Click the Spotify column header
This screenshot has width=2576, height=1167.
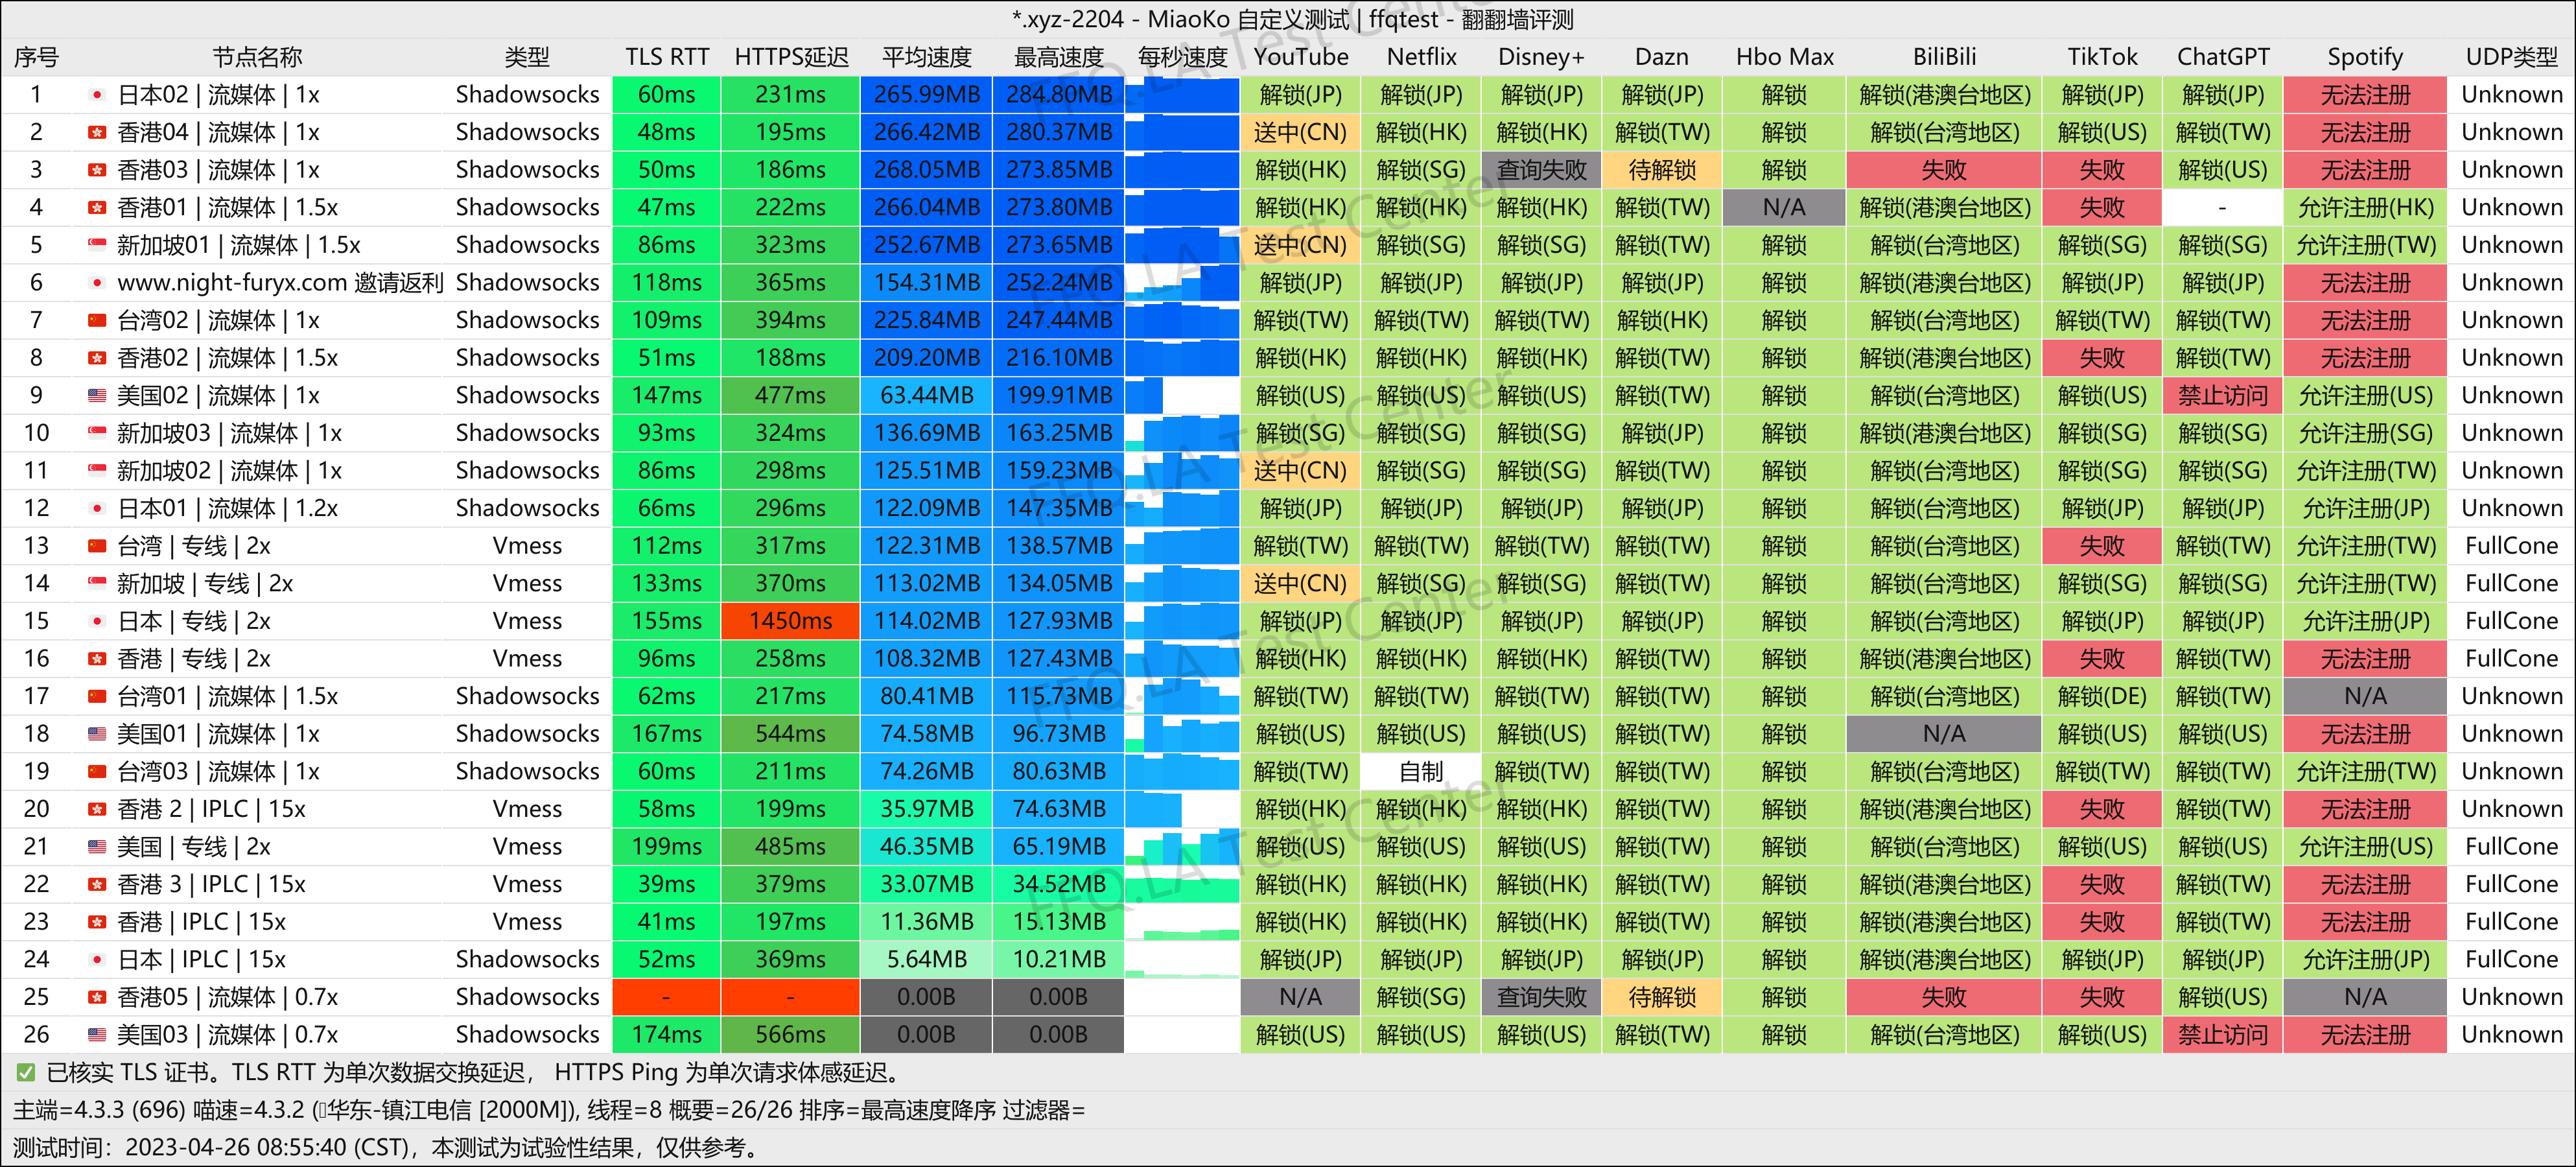pyautogui.click(x=2365, y=57)
